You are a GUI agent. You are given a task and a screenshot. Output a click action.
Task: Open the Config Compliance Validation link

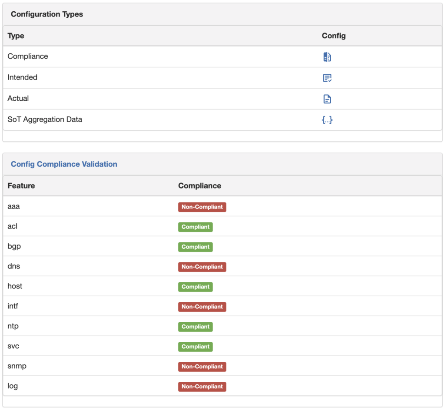[x=64, y=164]
